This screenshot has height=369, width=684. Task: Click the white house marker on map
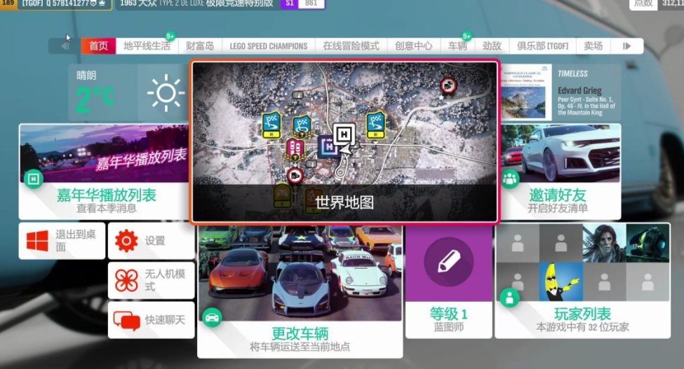tap(344, 135)
